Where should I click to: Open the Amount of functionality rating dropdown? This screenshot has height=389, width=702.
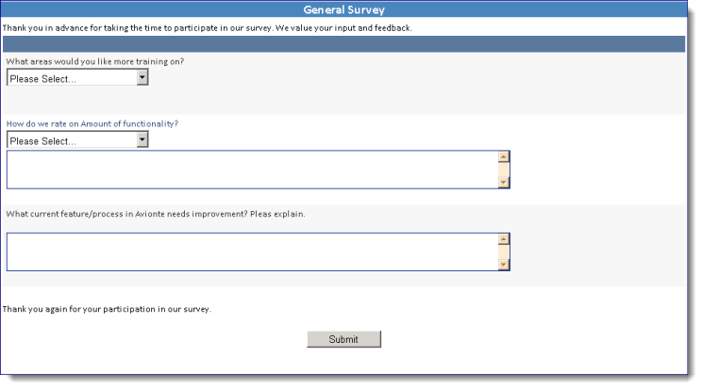point(77,140)
